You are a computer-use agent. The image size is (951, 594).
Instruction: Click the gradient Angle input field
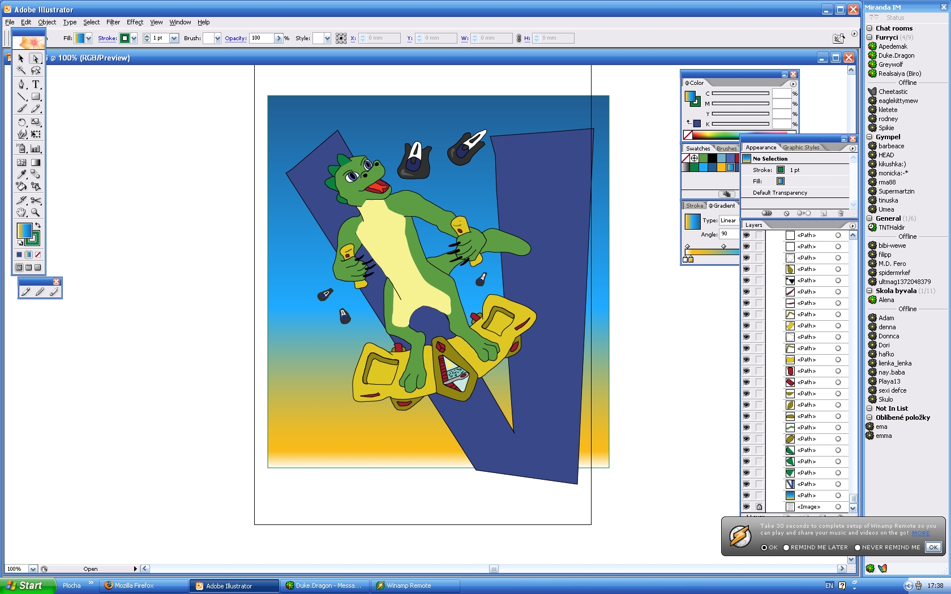point(729,234)
